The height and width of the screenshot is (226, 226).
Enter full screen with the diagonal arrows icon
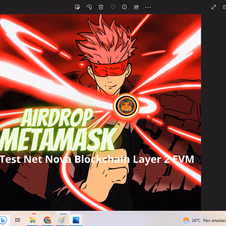(x=214, y=7)
